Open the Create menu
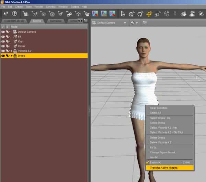Viewport: 206px width, 182px height. [x=19, y=7]
